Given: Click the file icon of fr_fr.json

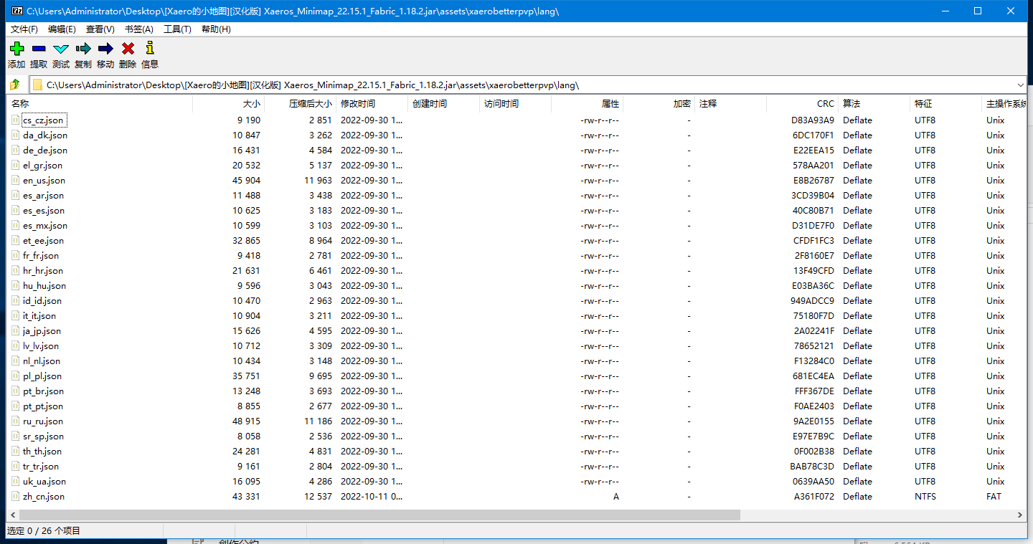Looking at the screenshot, I should (x=16, y=256).
